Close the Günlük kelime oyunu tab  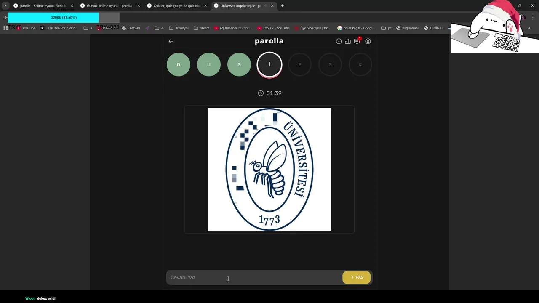(139, 6)
